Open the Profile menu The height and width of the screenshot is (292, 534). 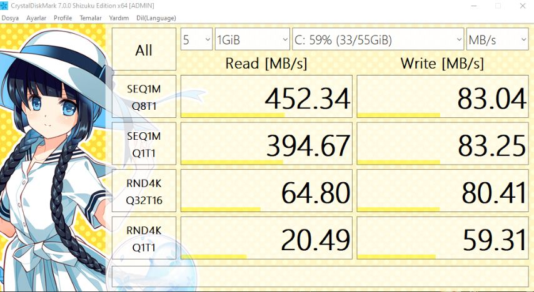(x=63, y=18)
